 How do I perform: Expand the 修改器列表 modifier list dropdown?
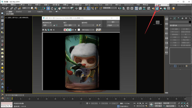(x=180, y=25)
